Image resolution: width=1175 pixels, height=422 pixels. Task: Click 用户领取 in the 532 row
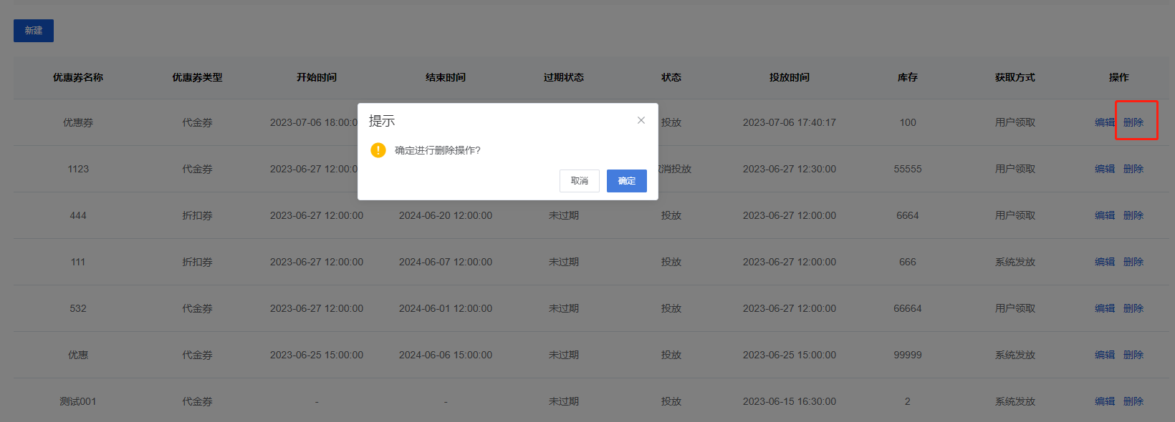pyautogui.click(x=1015, y=308)
